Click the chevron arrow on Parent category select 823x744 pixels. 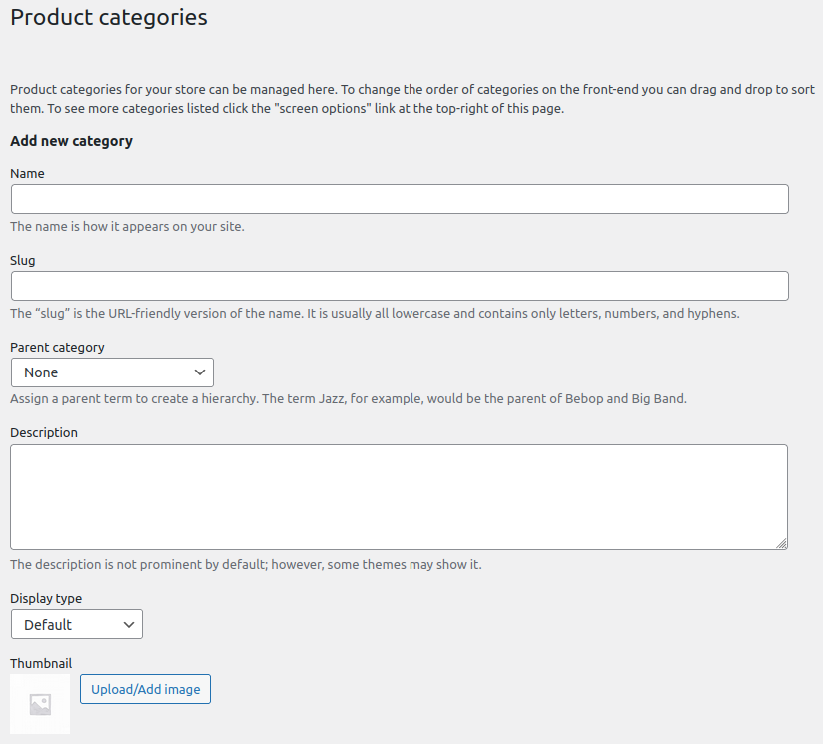click(200, 372)
